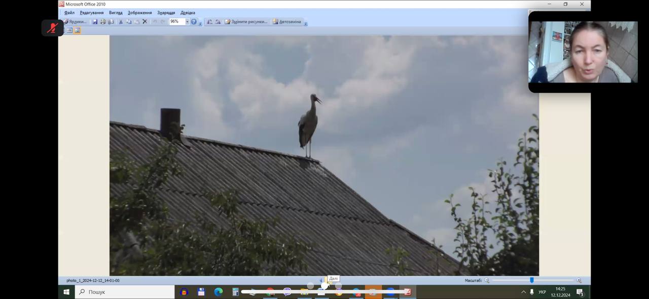Screen dimensions: 649x299
Task: Show hidden system tray icons chevron
Action: (523, 292)
